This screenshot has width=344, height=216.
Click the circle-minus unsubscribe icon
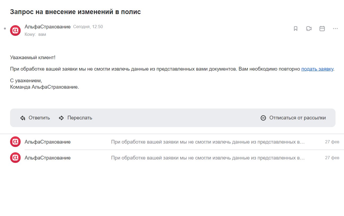[x=263, y=118]
